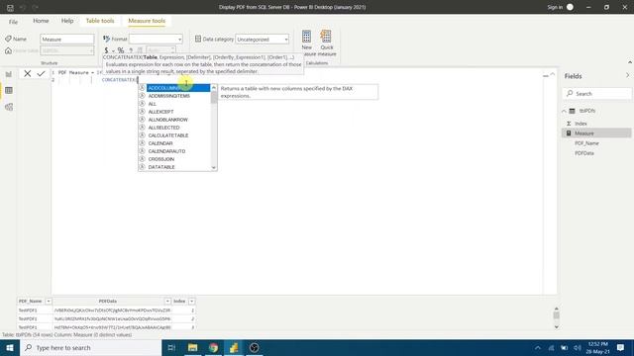
Task: Commit the formula with the checkmark icon
Action: pyautogui.click(x=41, y=73)
